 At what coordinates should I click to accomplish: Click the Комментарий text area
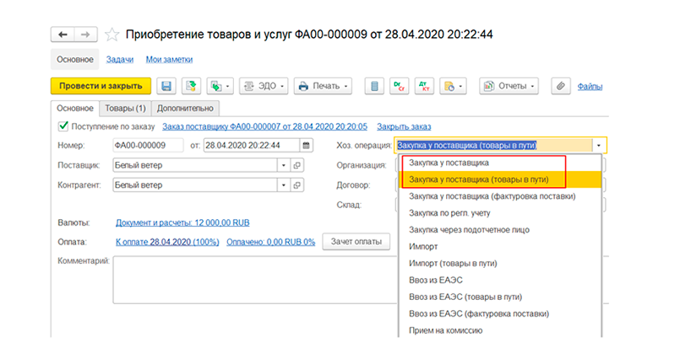(255, 280)
